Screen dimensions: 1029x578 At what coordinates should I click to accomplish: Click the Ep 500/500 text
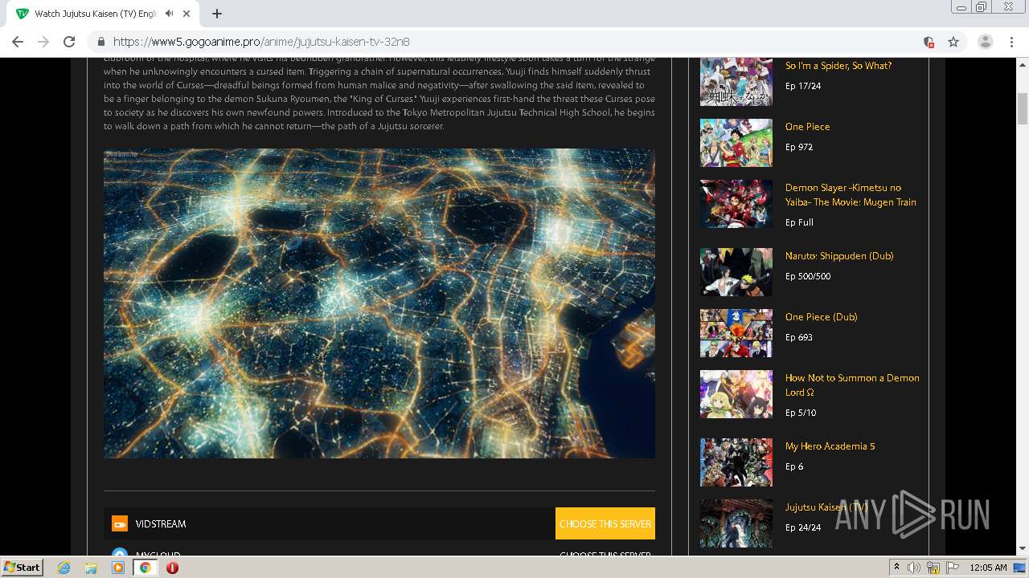click(x=808, y=276)
